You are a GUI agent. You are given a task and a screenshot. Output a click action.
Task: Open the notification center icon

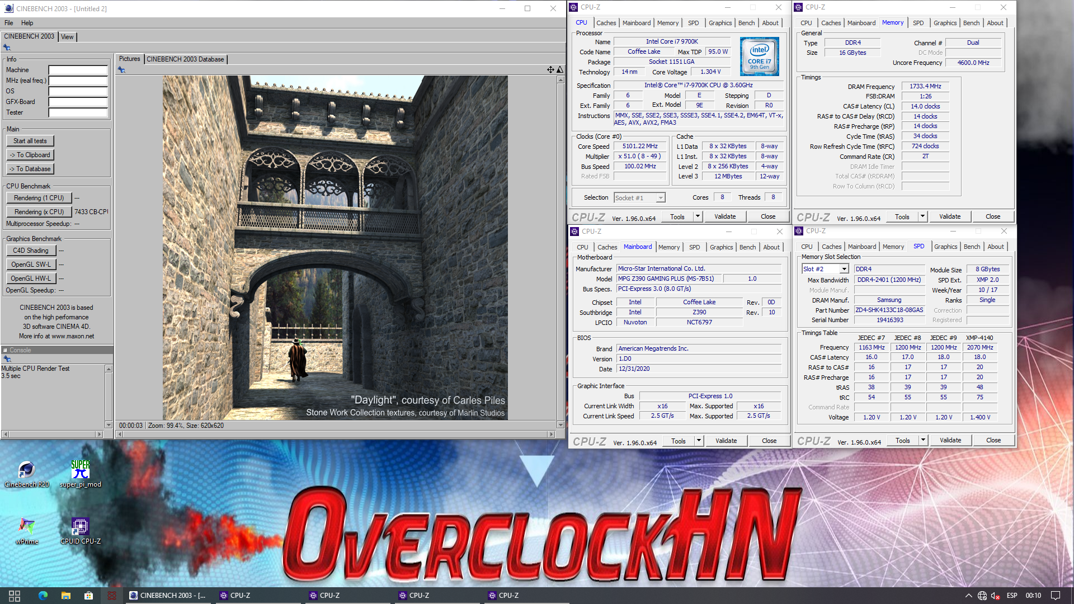coord(1056,596)
